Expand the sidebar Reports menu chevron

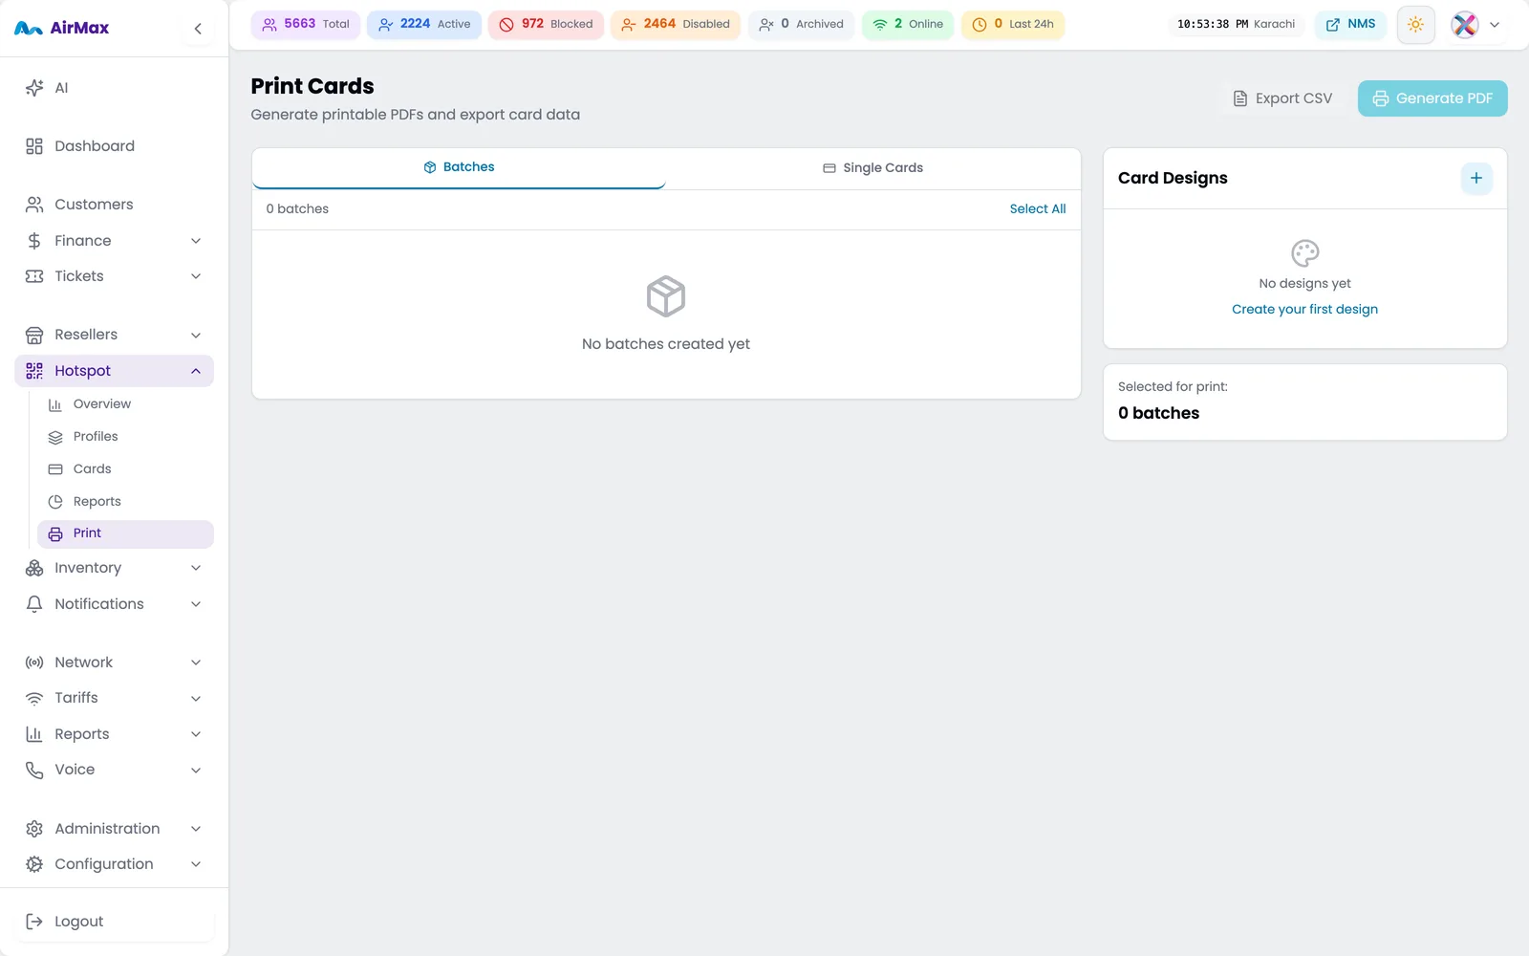point(196,734)
